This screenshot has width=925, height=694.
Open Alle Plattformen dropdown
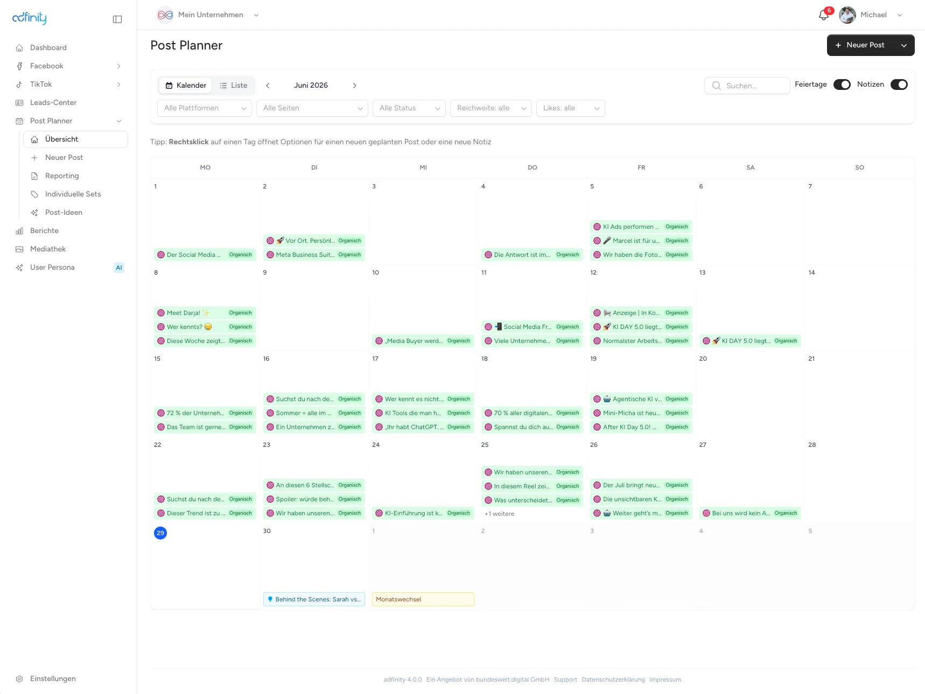[x=205, y=108]
